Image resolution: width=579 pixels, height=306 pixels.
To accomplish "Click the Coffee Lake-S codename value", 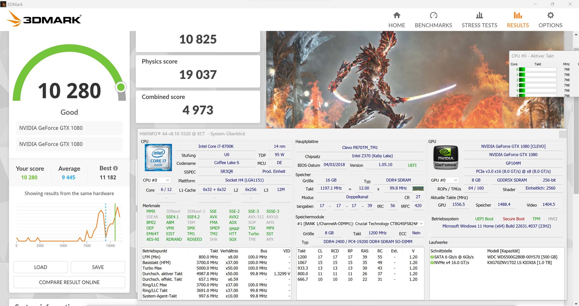I will coord(226,163).
